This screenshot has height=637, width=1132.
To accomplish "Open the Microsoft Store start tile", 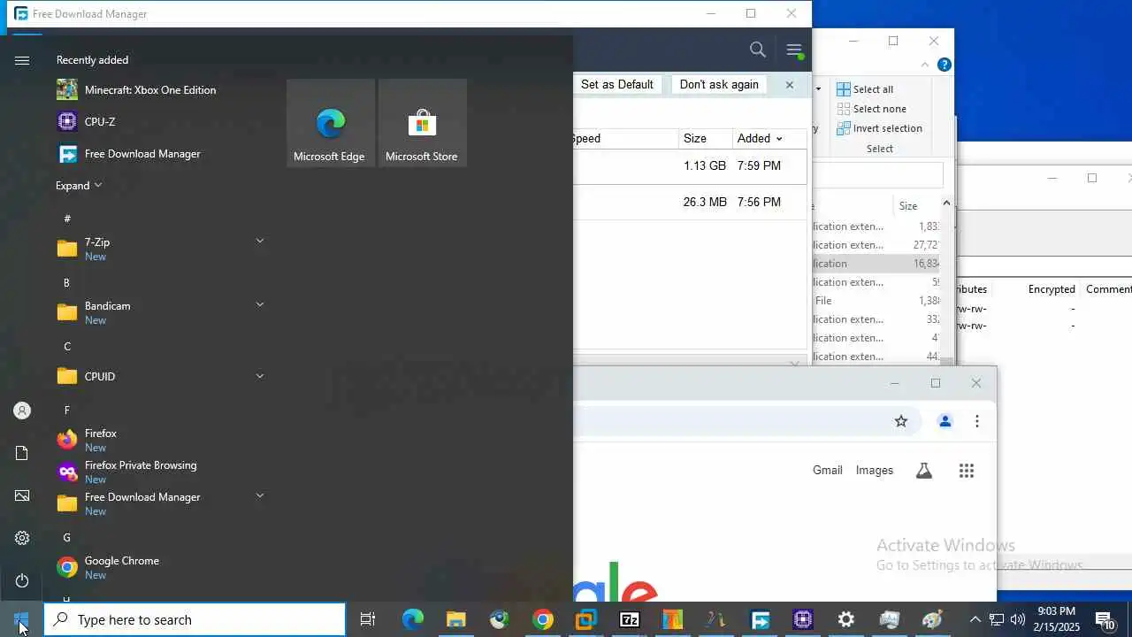I will (422, 123).
